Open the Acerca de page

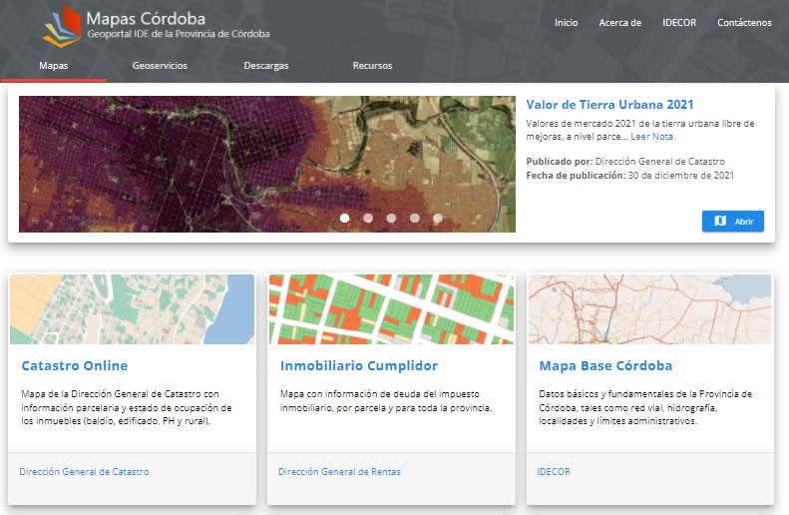620,23
